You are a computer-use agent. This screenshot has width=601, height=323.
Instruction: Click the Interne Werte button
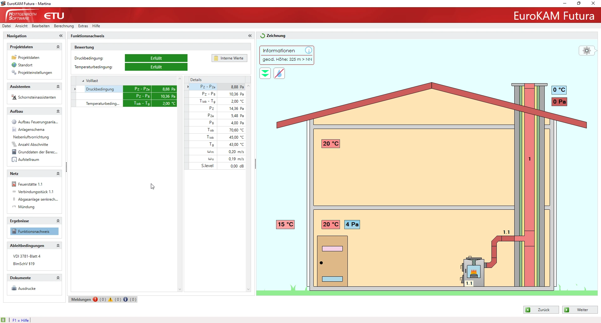click(x=229, y=58)
